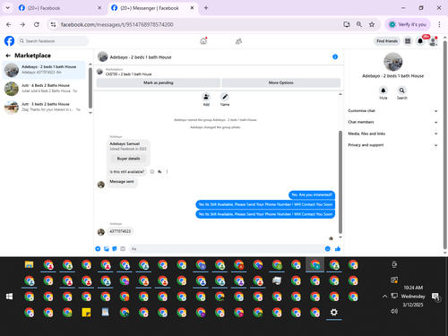Viewport: 448px width, 336px height.
Task: Open chat 'Jutt · 3 beds 2 baths House'
Action: [x=44, y=107]
